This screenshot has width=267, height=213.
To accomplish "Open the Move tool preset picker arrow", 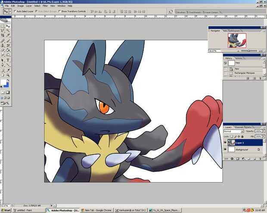I will 10,12.
